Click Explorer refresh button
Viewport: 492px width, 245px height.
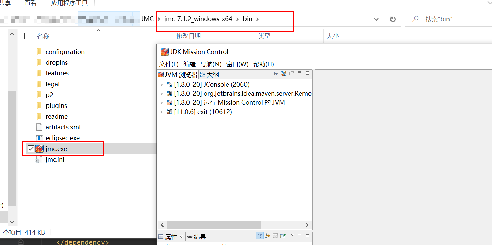click(393, 19)
